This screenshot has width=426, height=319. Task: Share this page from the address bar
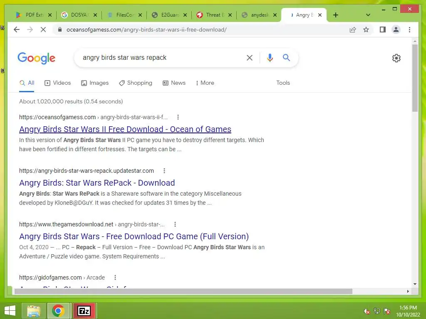[353, 29]
